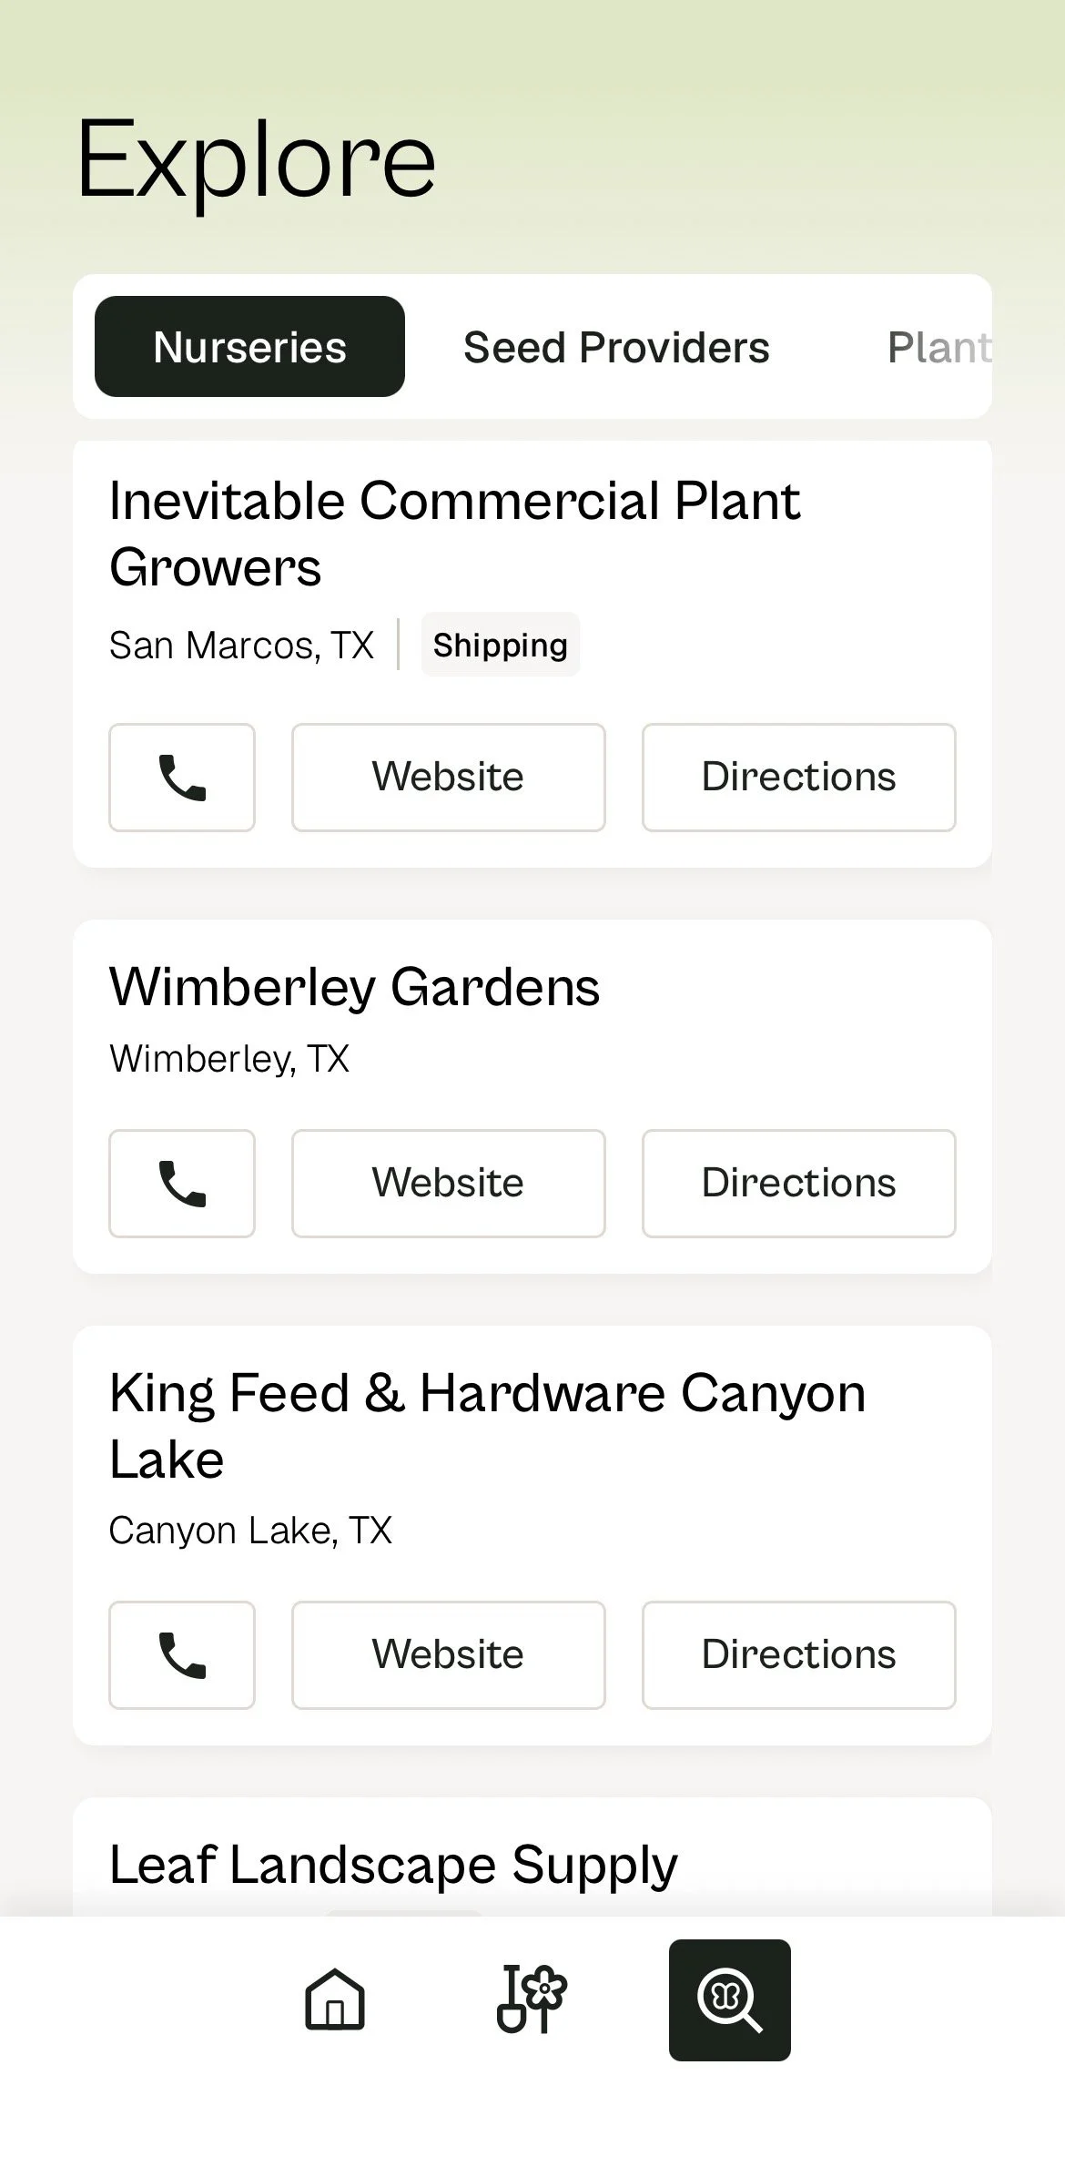Switch to the partially visible Plant tab

[x=939, y=347]
